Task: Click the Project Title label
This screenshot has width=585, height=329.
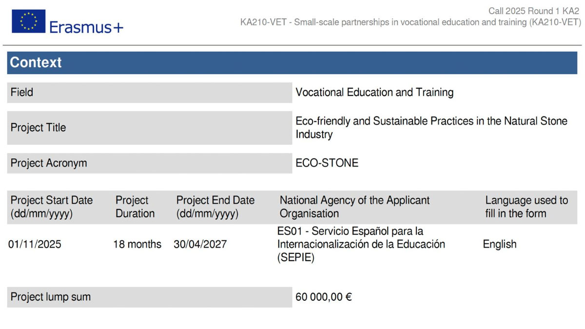Action: point(38,128)
